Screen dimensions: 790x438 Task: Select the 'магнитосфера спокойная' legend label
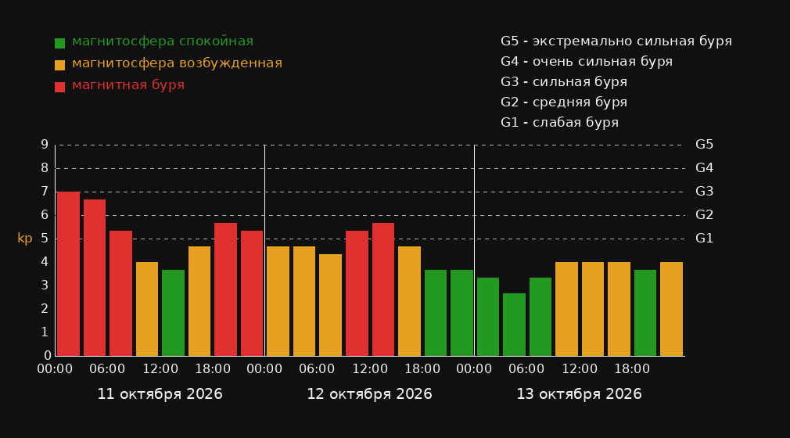coord(163,41)
